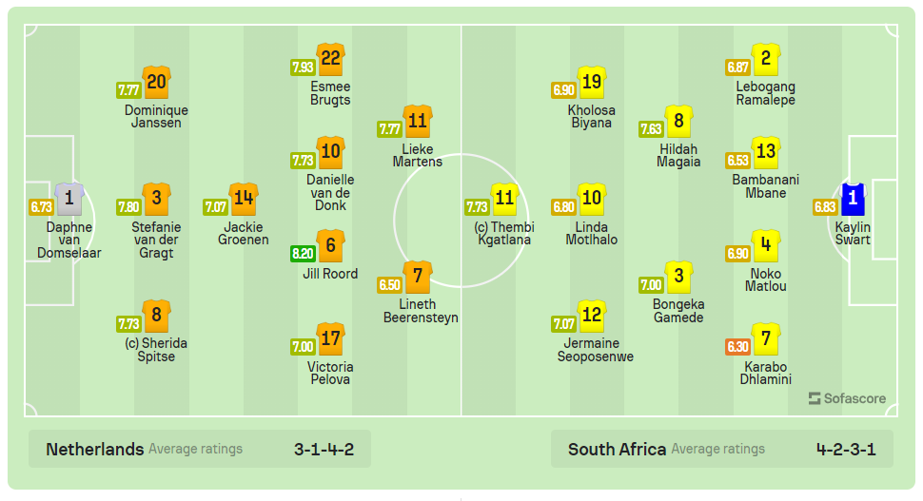The width and height of the screenshot is (923, 501).
Task: Click Stefanie van der Gragt's number 3 shirt
Action: [x=156, y=199]
